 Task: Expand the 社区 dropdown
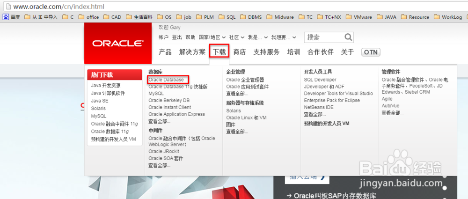(237, 37)
